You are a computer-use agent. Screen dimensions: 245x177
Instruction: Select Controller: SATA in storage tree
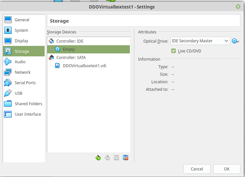89,57
